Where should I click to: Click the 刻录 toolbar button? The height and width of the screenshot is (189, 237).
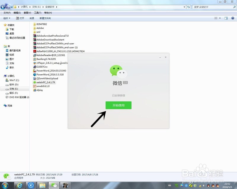point(32,18)
